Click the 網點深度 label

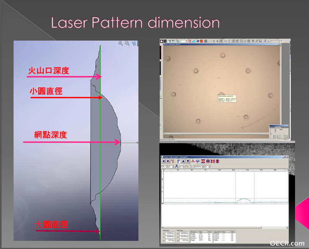[51, 135]
